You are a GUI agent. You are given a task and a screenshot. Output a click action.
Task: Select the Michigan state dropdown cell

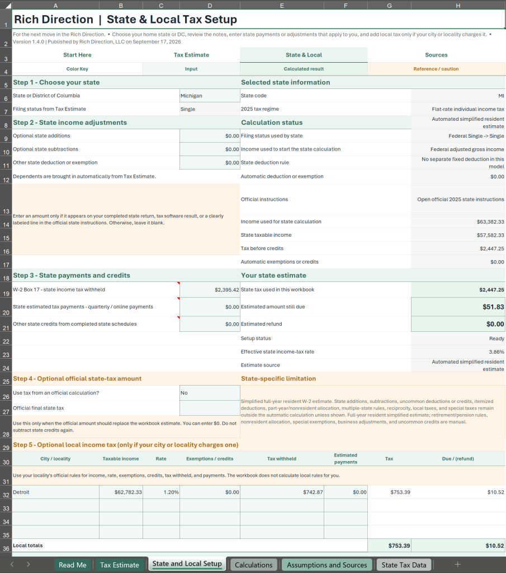pyautogui.click(x=210, y=95)
